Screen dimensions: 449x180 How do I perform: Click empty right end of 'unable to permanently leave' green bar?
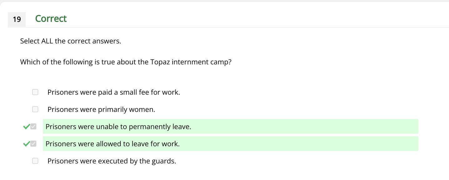pos(375,127)
